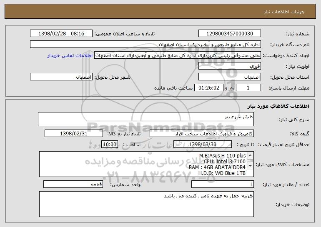Click the label توضیحات خریدار
This screenshot has height=227, width=321.
[x=292, y=205]
